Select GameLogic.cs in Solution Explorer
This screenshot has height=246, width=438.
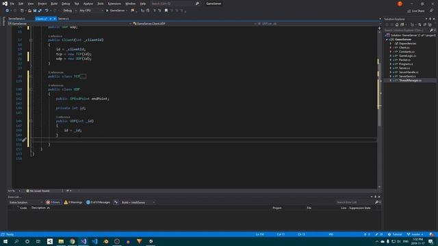tap(407, 56)
